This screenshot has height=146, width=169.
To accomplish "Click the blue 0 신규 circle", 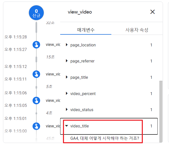I will click(x=36, y=13).
